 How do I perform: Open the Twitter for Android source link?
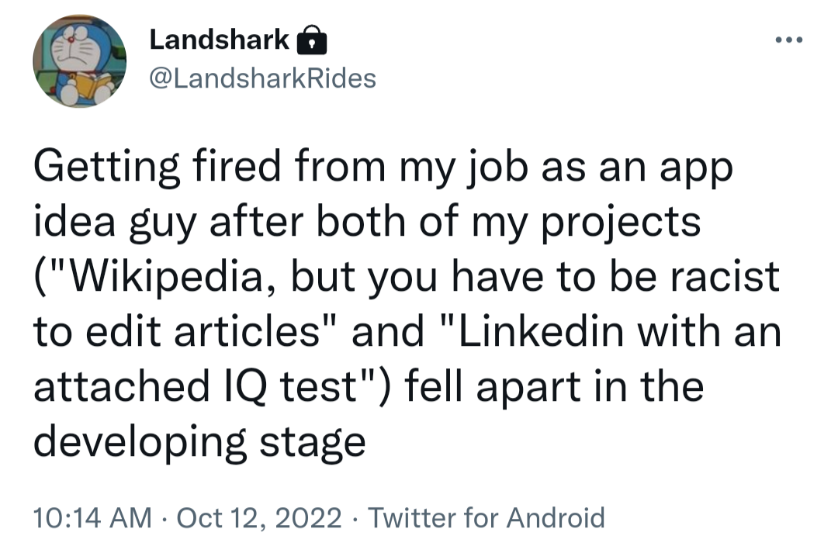coord(486,517)
